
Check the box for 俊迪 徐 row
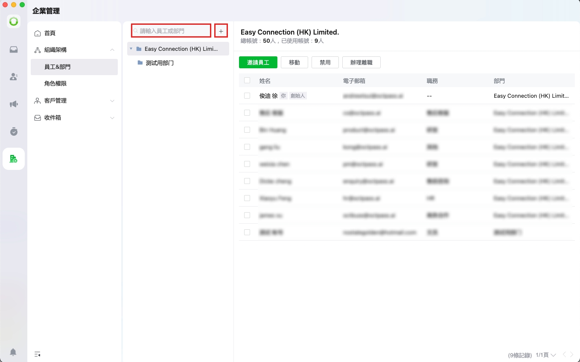[247, 96]
